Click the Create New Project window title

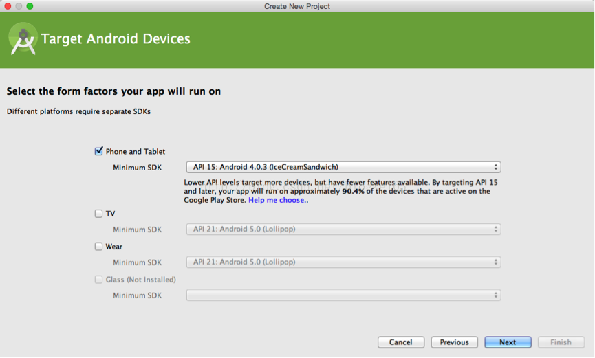(x=297, y=6)
